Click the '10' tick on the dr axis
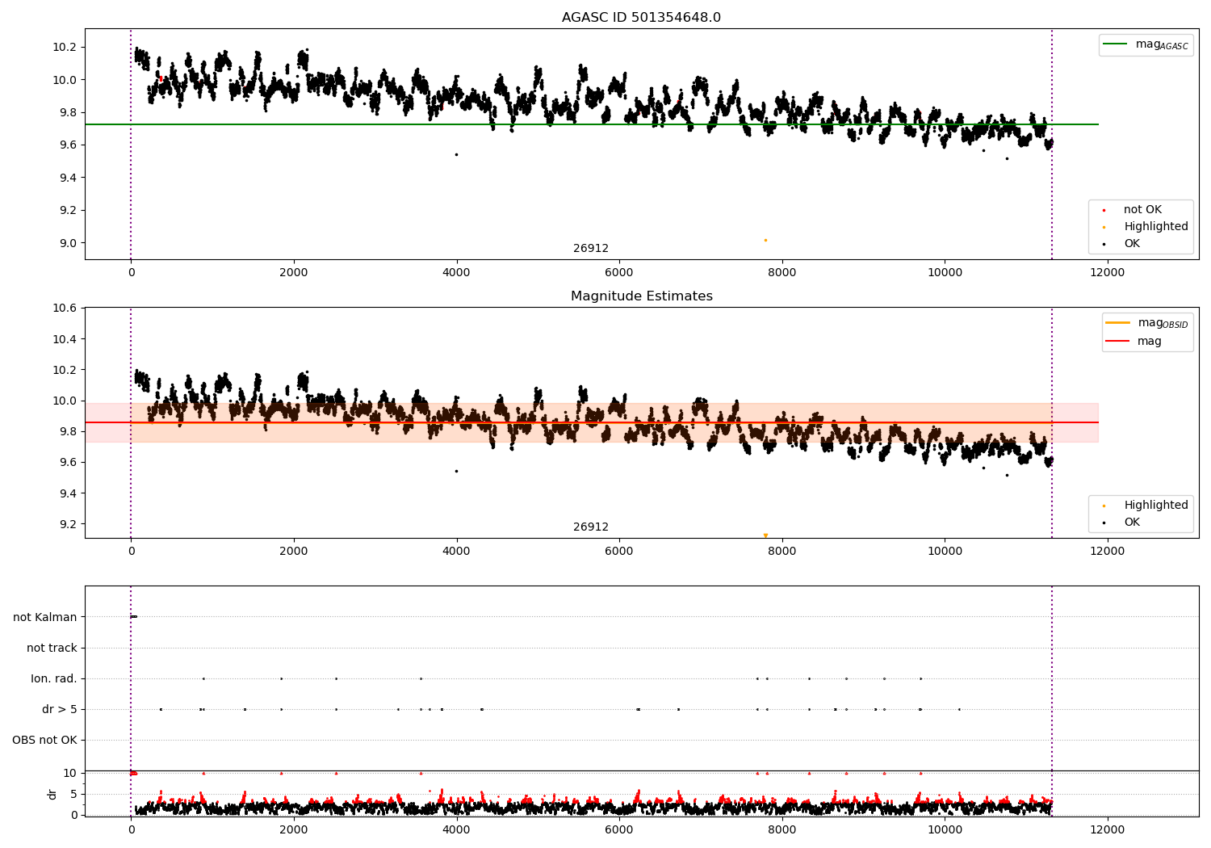This screenshot has height=848, width=1211. (70, 773)
